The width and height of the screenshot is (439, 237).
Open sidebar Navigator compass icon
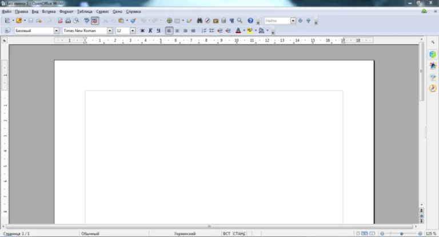433,88
